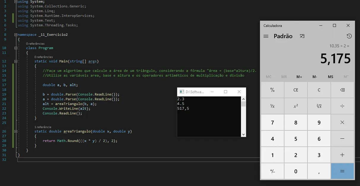Click the console window scroll down arrow
Image resolution: width=360 pixels, height=186 pixels.
pyautogui.click(x=243, y=134)
